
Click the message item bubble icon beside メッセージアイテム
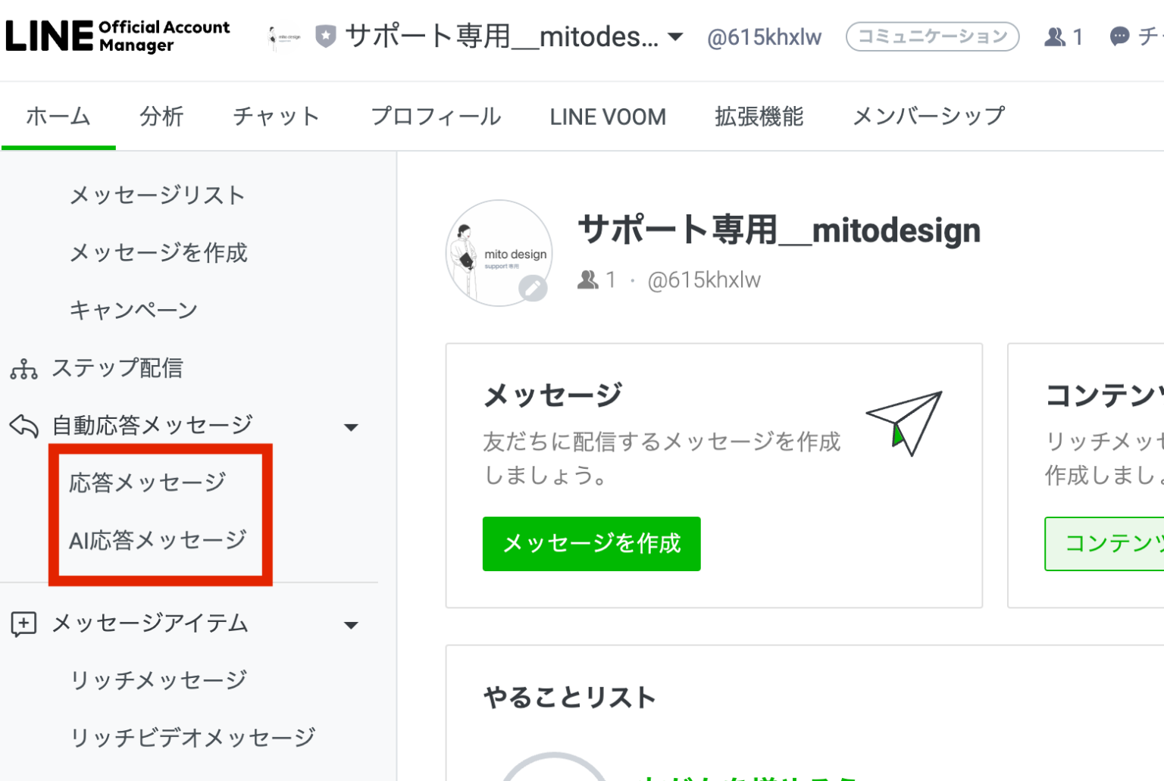(x=23, y=623)
